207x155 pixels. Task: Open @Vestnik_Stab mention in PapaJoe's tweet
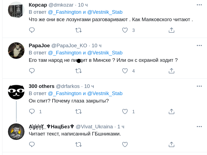pyautogui.click(x=105, y=53)
